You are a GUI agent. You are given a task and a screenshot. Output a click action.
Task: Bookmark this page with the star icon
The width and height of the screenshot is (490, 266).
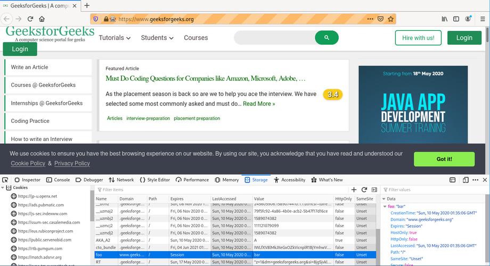390,19
